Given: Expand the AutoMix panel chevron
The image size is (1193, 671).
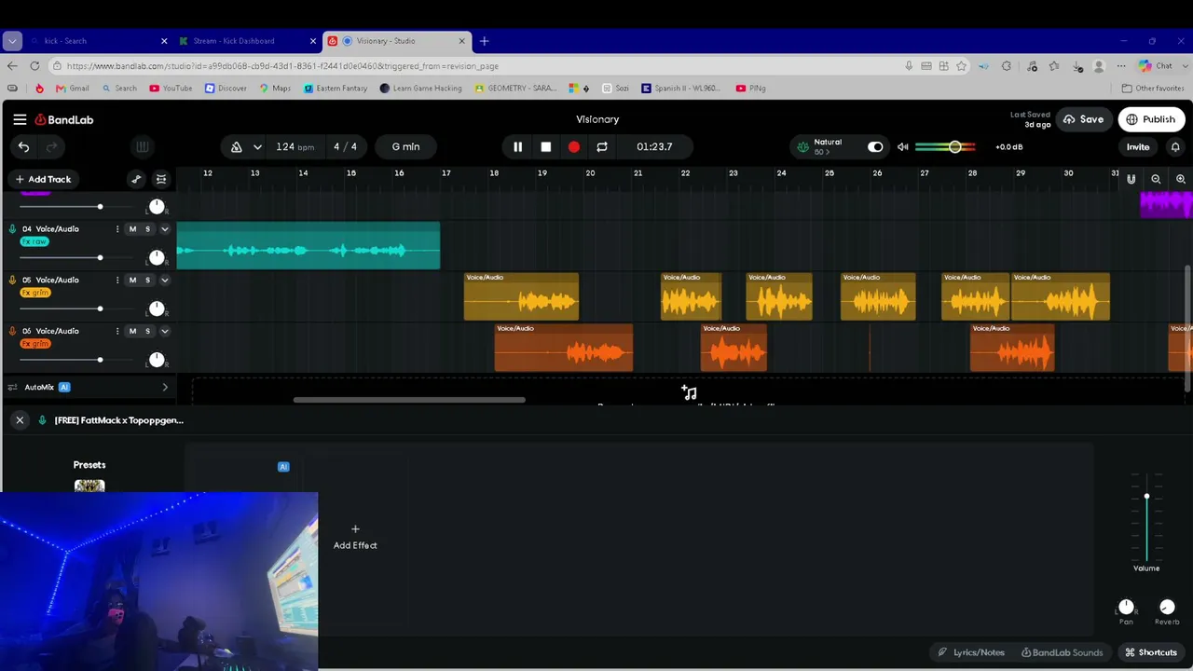Looking at the screenshot, I should tap(165, 387).
